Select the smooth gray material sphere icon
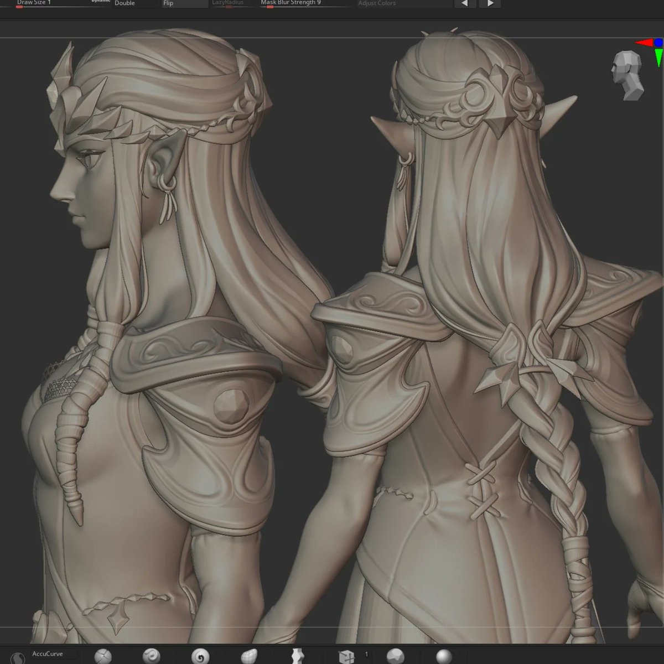Screen dimensions: 664x664 click(444, 656)
